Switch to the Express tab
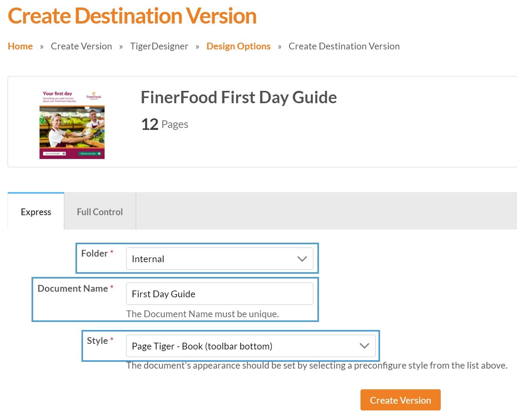517x420 pixels. tap(36, 212)
